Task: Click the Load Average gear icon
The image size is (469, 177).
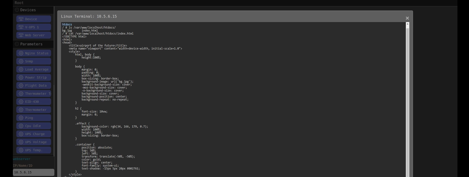Action: point(21,69)
